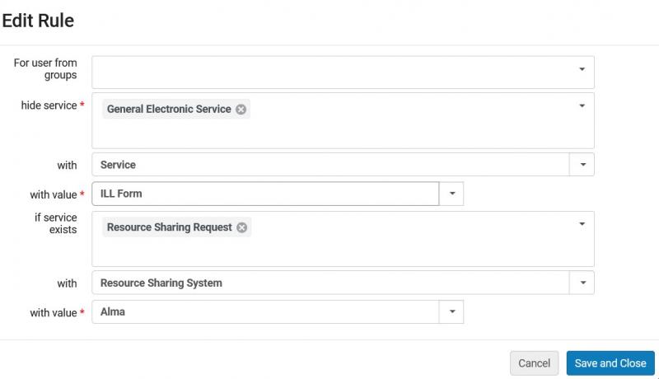
Task: Expand the 'For user from groups' dropdown arrow
Action: coord(582,69)
